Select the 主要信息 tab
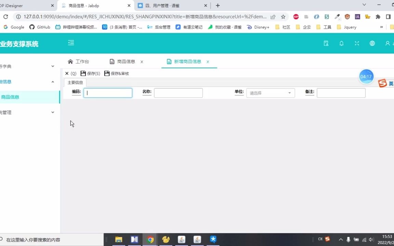This screenshot has width=394, height=246. coord(75,82)
